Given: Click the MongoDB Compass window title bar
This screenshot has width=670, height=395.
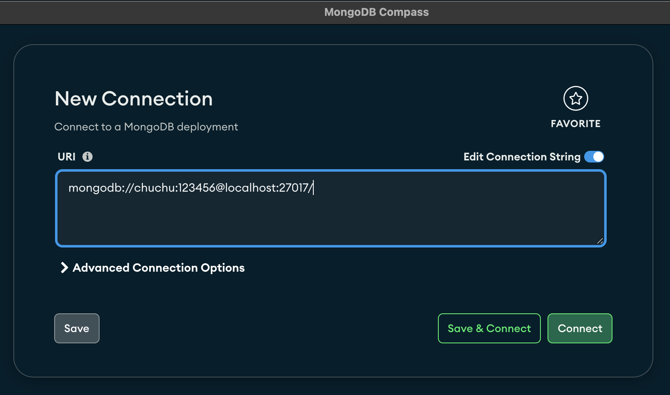Looking at the screenshot, I should coord(376,12).
